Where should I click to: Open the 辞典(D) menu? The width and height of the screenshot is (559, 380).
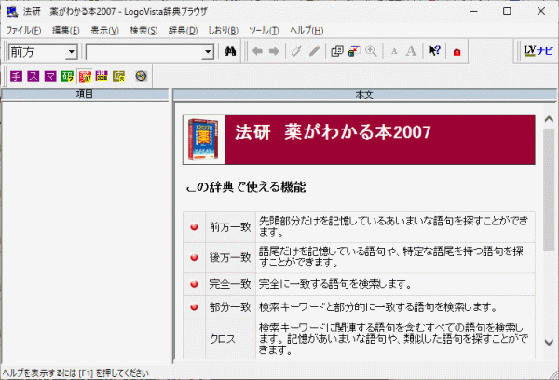pos(183,31)
